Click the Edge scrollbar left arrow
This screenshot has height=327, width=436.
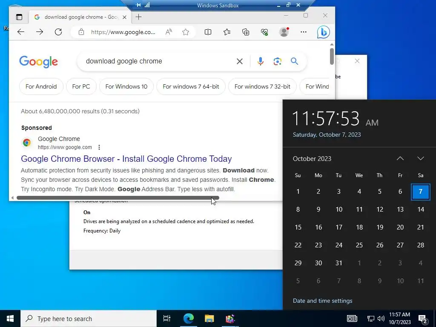coord(12,198)
